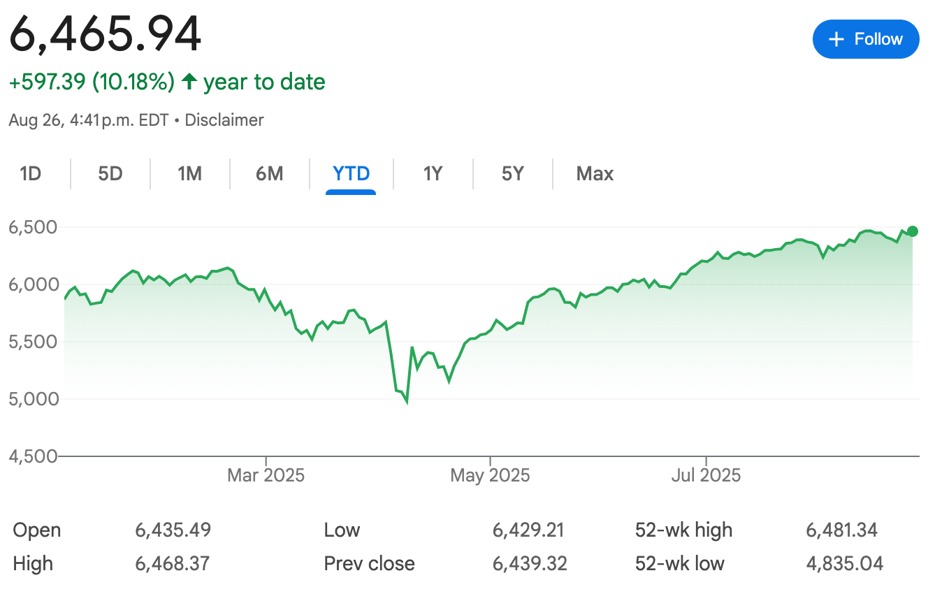Click the plus icon on the Follow button

(836, 39)
